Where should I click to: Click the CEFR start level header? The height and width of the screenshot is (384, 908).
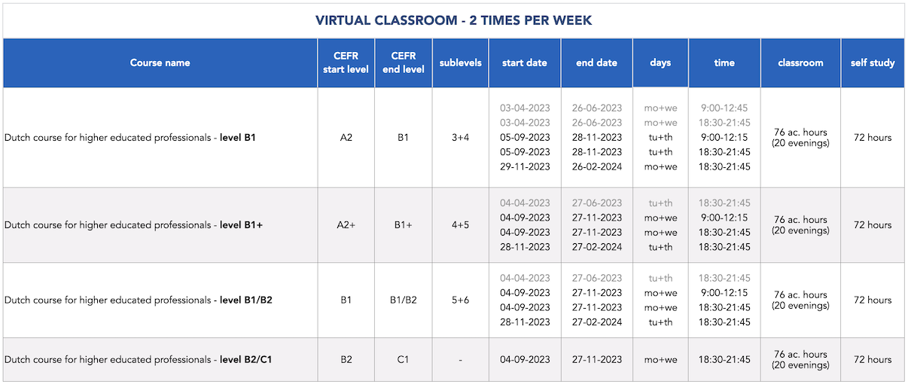(346, 62)
